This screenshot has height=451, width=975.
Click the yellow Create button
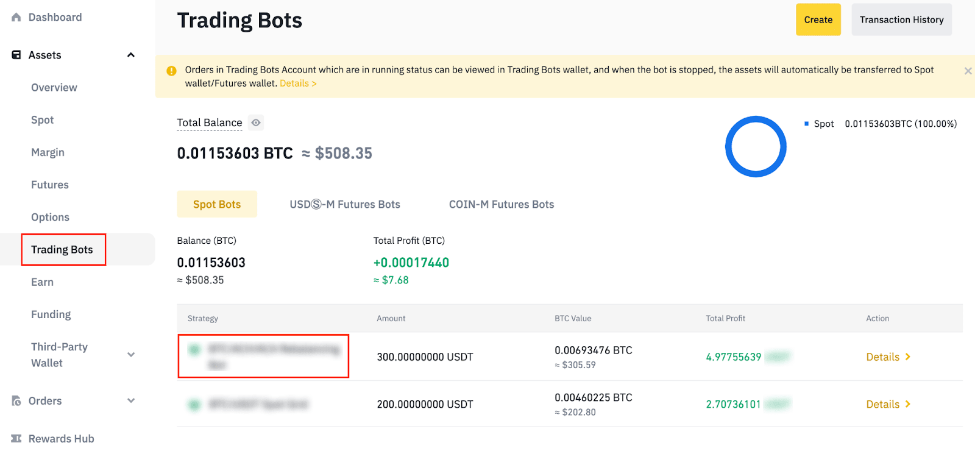pyautogui.click(x=818, y=20)
